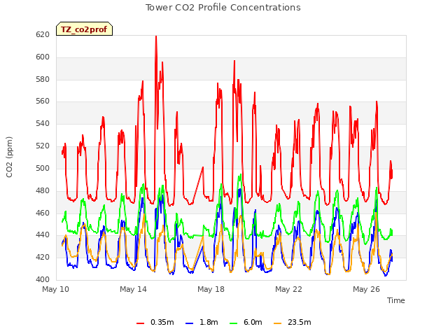Image resolution: width=448 pixels, height=336 pixels.
Task: Click the green 6.0m legend swatch
Action: point(233,323)
